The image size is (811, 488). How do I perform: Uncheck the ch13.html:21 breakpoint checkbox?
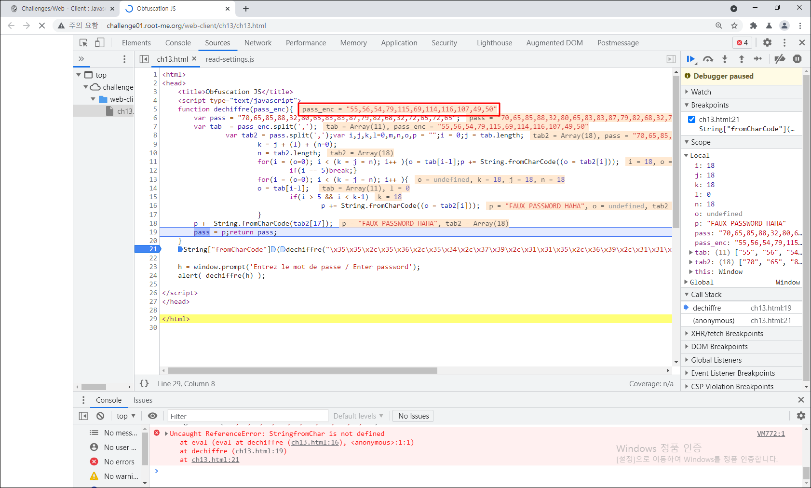coord(691,119)
